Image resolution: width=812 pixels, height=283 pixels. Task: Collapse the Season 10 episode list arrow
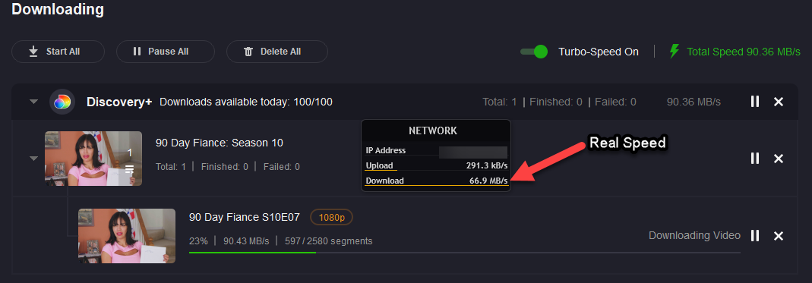pyautogui.click(x=33, y=159)
